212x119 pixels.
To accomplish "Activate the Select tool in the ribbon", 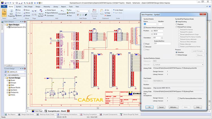I will point(4,13).
